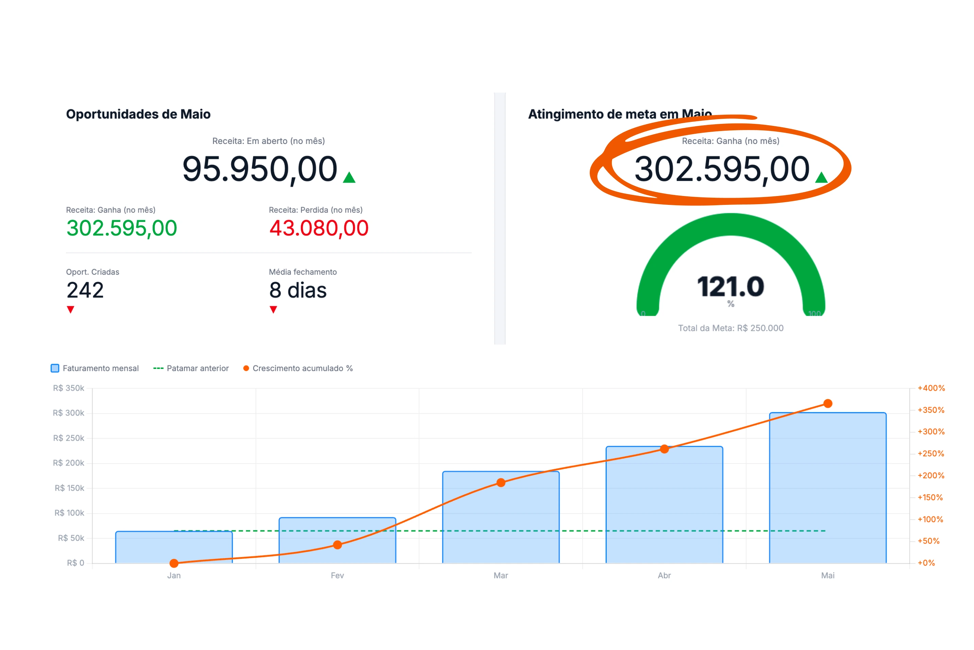Click the 242 Oport. Criadas value
The image size is (974, 650).
tap(85, 290)
